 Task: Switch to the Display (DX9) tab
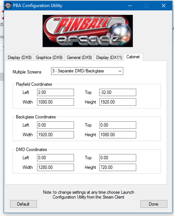coord(20,58)
